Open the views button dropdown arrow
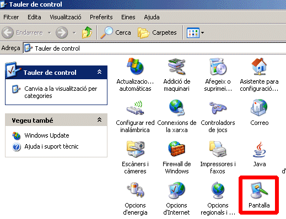 point(202,33)
